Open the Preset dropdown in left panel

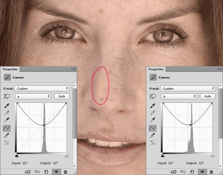point(42,88)
